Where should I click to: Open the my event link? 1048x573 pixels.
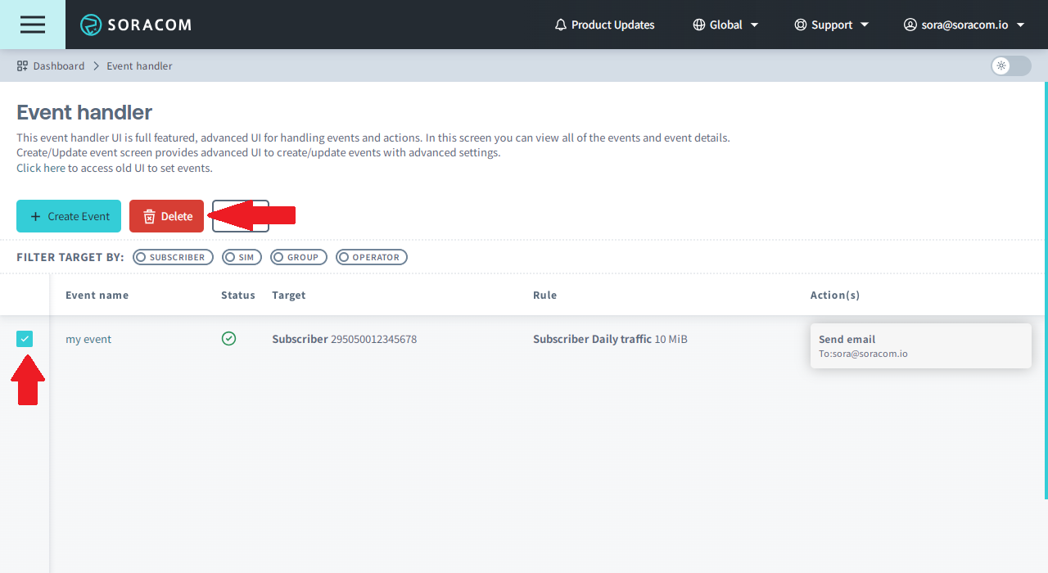coord(88,339)
